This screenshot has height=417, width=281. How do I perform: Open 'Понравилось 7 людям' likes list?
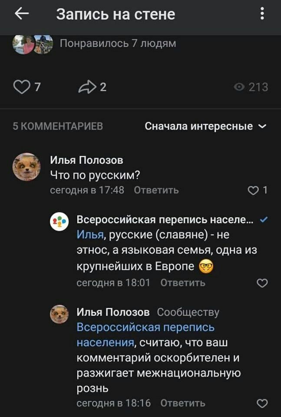click(x=117, y=43)
